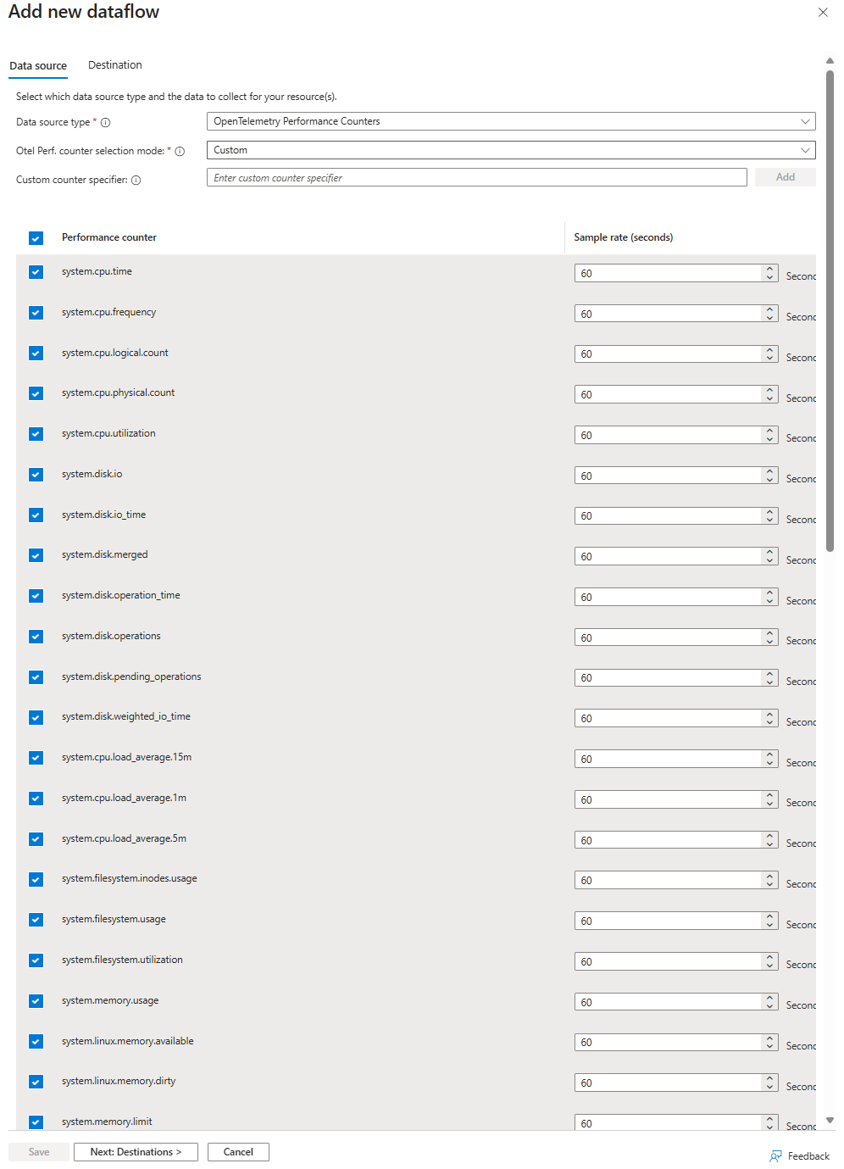The width and height of the screenshot is (844, 1169).
Task: Uncheck the system.cpu.frequency counter
Action: click(36, 313)
